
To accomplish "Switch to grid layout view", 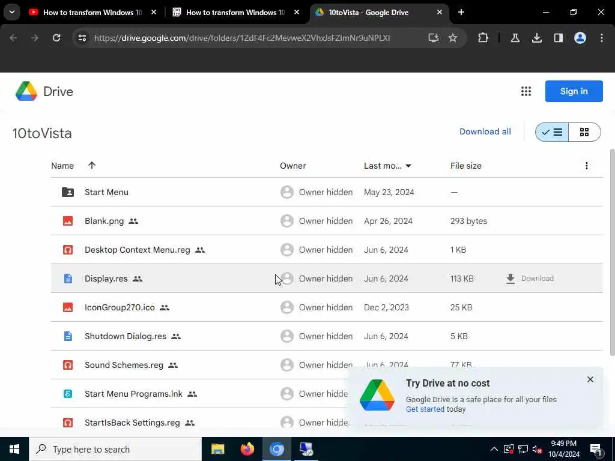I will pyautogui.click(x=584, y=132).
